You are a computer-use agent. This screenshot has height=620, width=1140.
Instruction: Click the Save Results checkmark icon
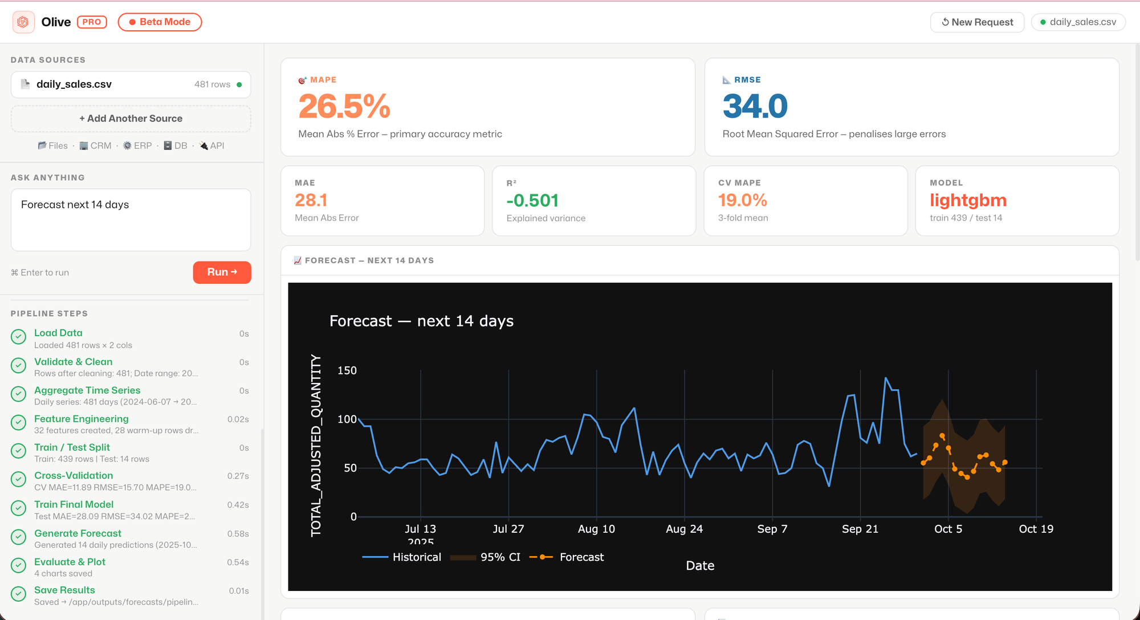point(19,594)
